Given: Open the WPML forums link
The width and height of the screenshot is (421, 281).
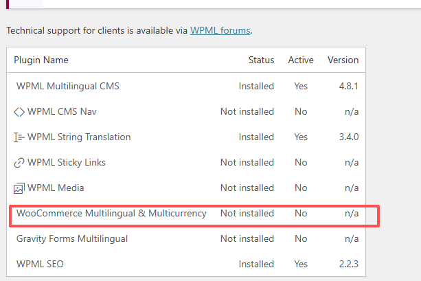Looking at the screenshot, I should point(220,31).
